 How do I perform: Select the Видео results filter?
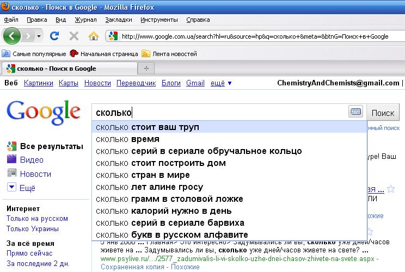pos(31,160)
